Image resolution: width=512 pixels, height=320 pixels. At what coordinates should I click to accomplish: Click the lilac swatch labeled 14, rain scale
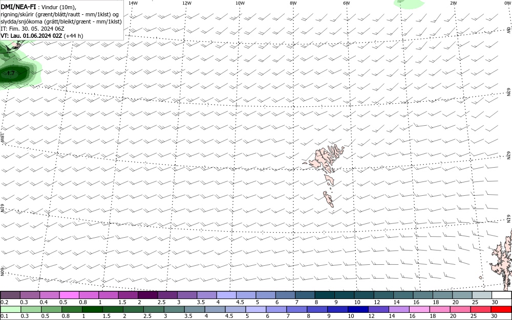coord(399,309)
